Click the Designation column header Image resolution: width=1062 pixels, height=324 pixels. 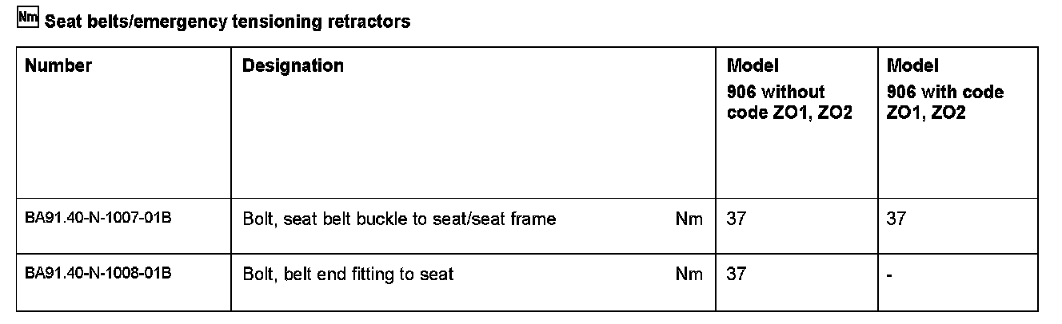[293, 65]
